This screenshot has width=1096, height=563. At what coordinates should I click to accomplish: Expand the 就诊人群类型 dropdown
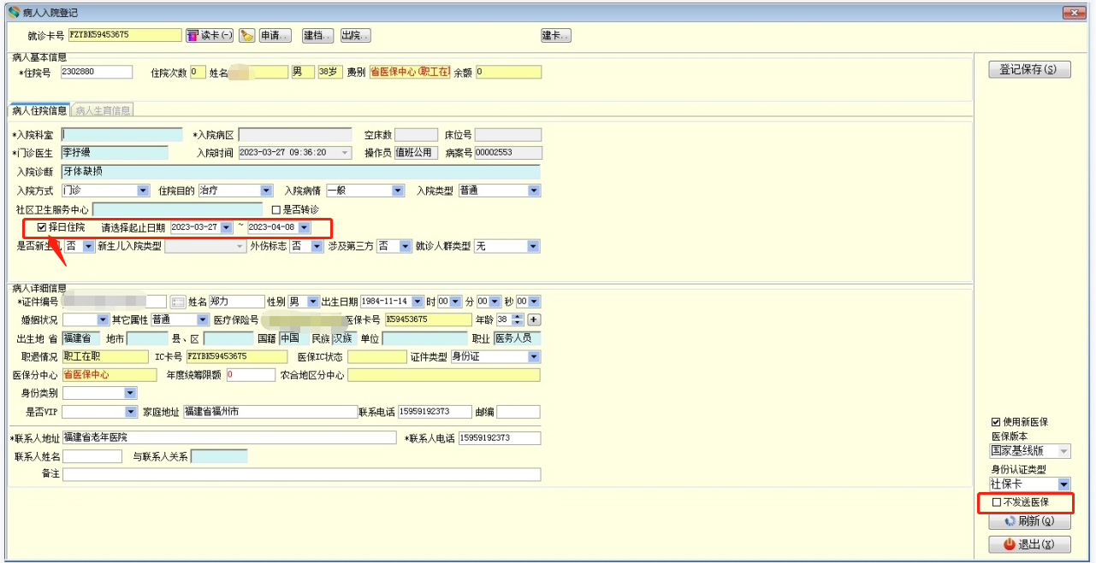(x=533, y=246)
